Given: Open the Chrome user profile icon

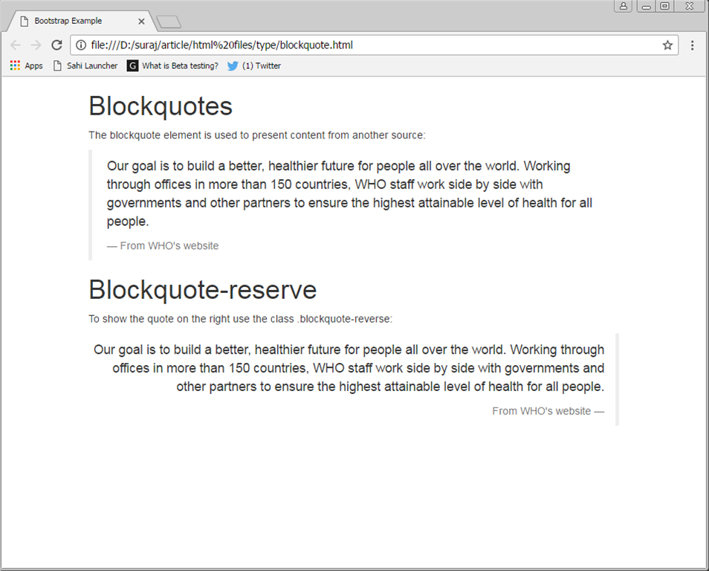Looking at the screenshot, I should click(623, 6).
